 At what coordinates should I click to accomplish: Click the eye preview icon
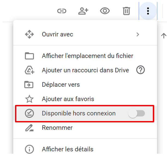[105, 11]
